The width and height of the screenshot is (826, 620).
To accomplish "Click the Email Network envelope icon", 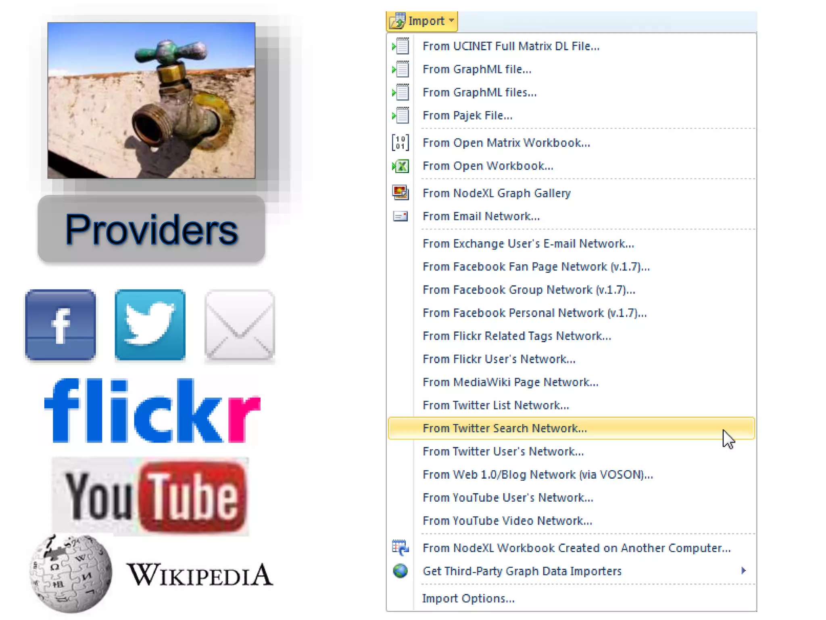I will (x=400, y=216).
